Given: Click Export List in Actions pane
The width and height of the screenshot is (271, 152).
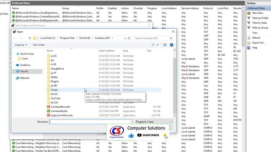Looking at the screenshot, I should (258, 43).
